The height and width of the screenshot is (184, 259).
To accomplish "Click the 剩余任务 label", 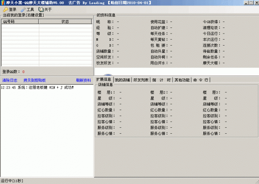I will coord(212,57).
